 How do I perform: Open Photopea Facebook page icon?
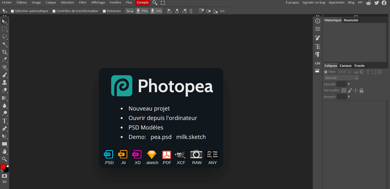coord(384,3)
